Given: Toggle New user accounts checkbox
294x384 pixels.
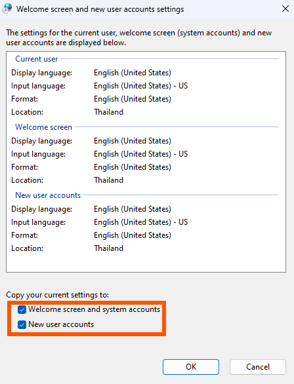Looking at the screenshot, I should tap(22, 325).
